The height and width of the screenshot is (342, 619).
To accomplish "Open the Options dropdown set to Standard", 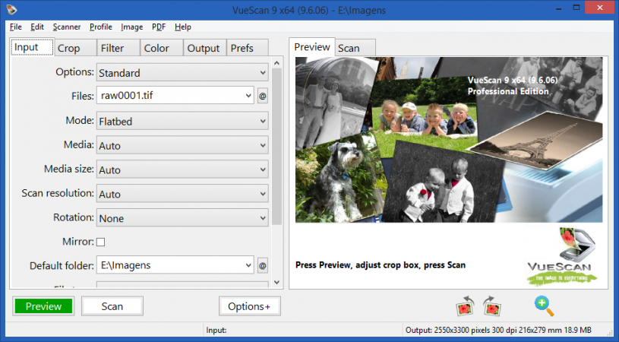I will 182,73.
